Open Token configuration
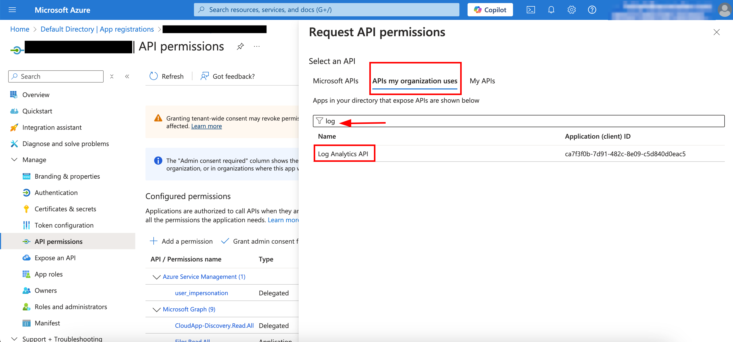The image size is (733, 342). (64, 225)
